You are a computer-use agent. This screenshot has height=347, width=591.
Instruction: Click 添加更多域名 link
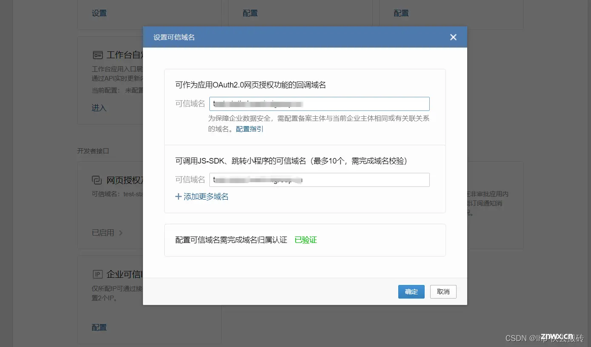click(206, 197)
